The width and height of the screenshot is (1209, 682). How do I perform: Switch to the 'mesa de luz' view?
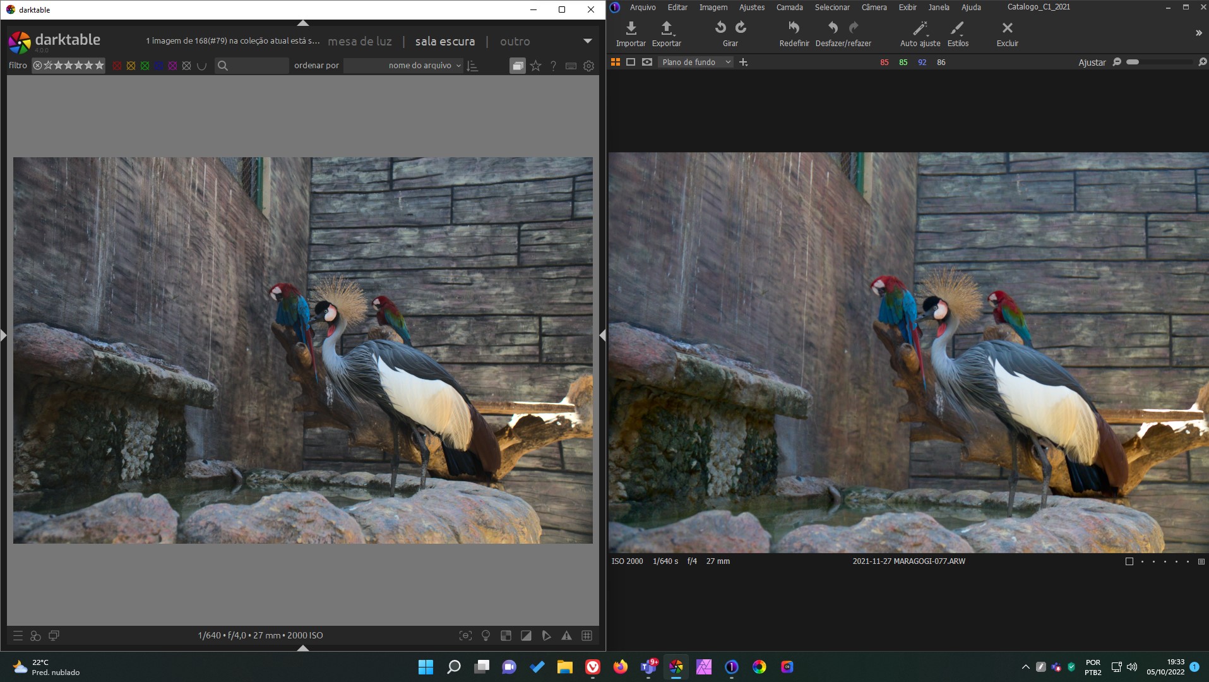click(x=360, y=42)
